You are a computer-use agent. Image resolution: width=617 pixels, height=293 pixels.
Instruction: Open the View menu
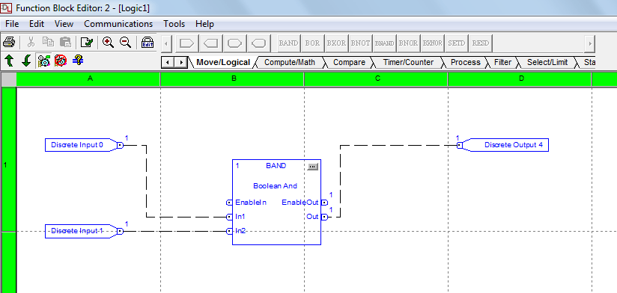click(64, 24)
